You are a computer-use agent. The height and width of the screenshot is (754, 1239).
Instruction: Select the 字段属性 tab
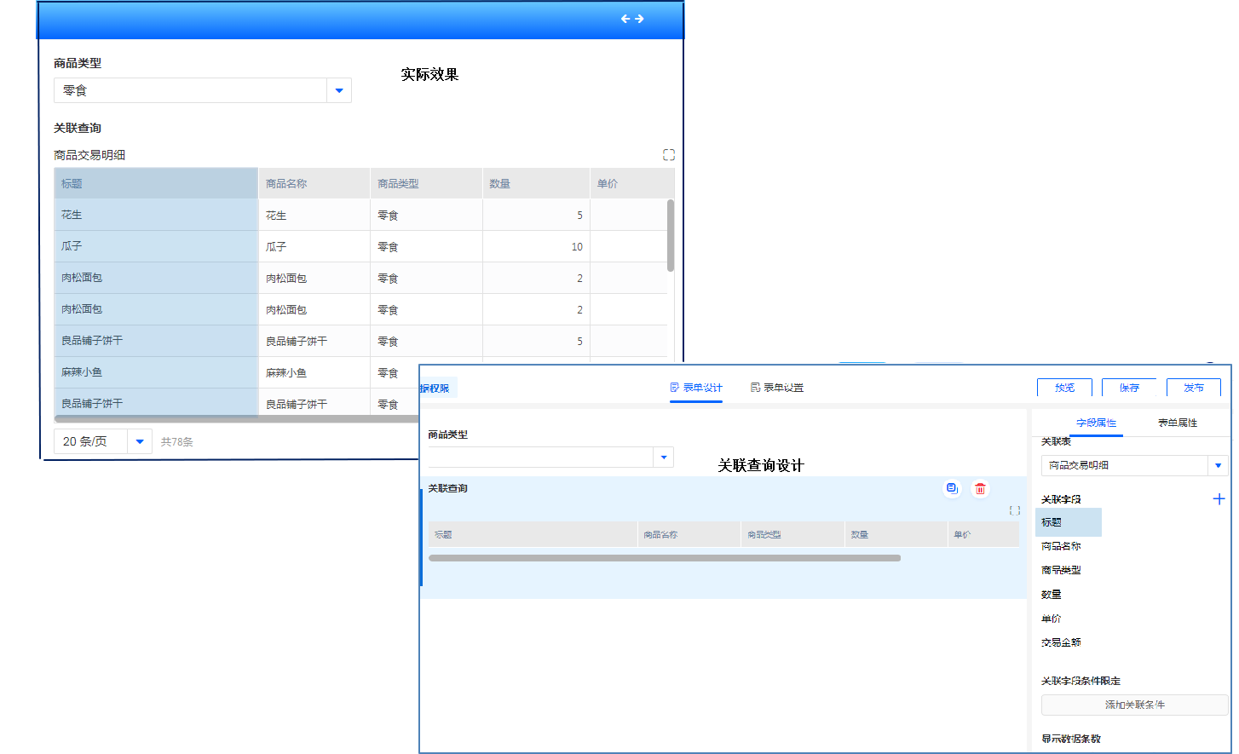point(1096,423)
